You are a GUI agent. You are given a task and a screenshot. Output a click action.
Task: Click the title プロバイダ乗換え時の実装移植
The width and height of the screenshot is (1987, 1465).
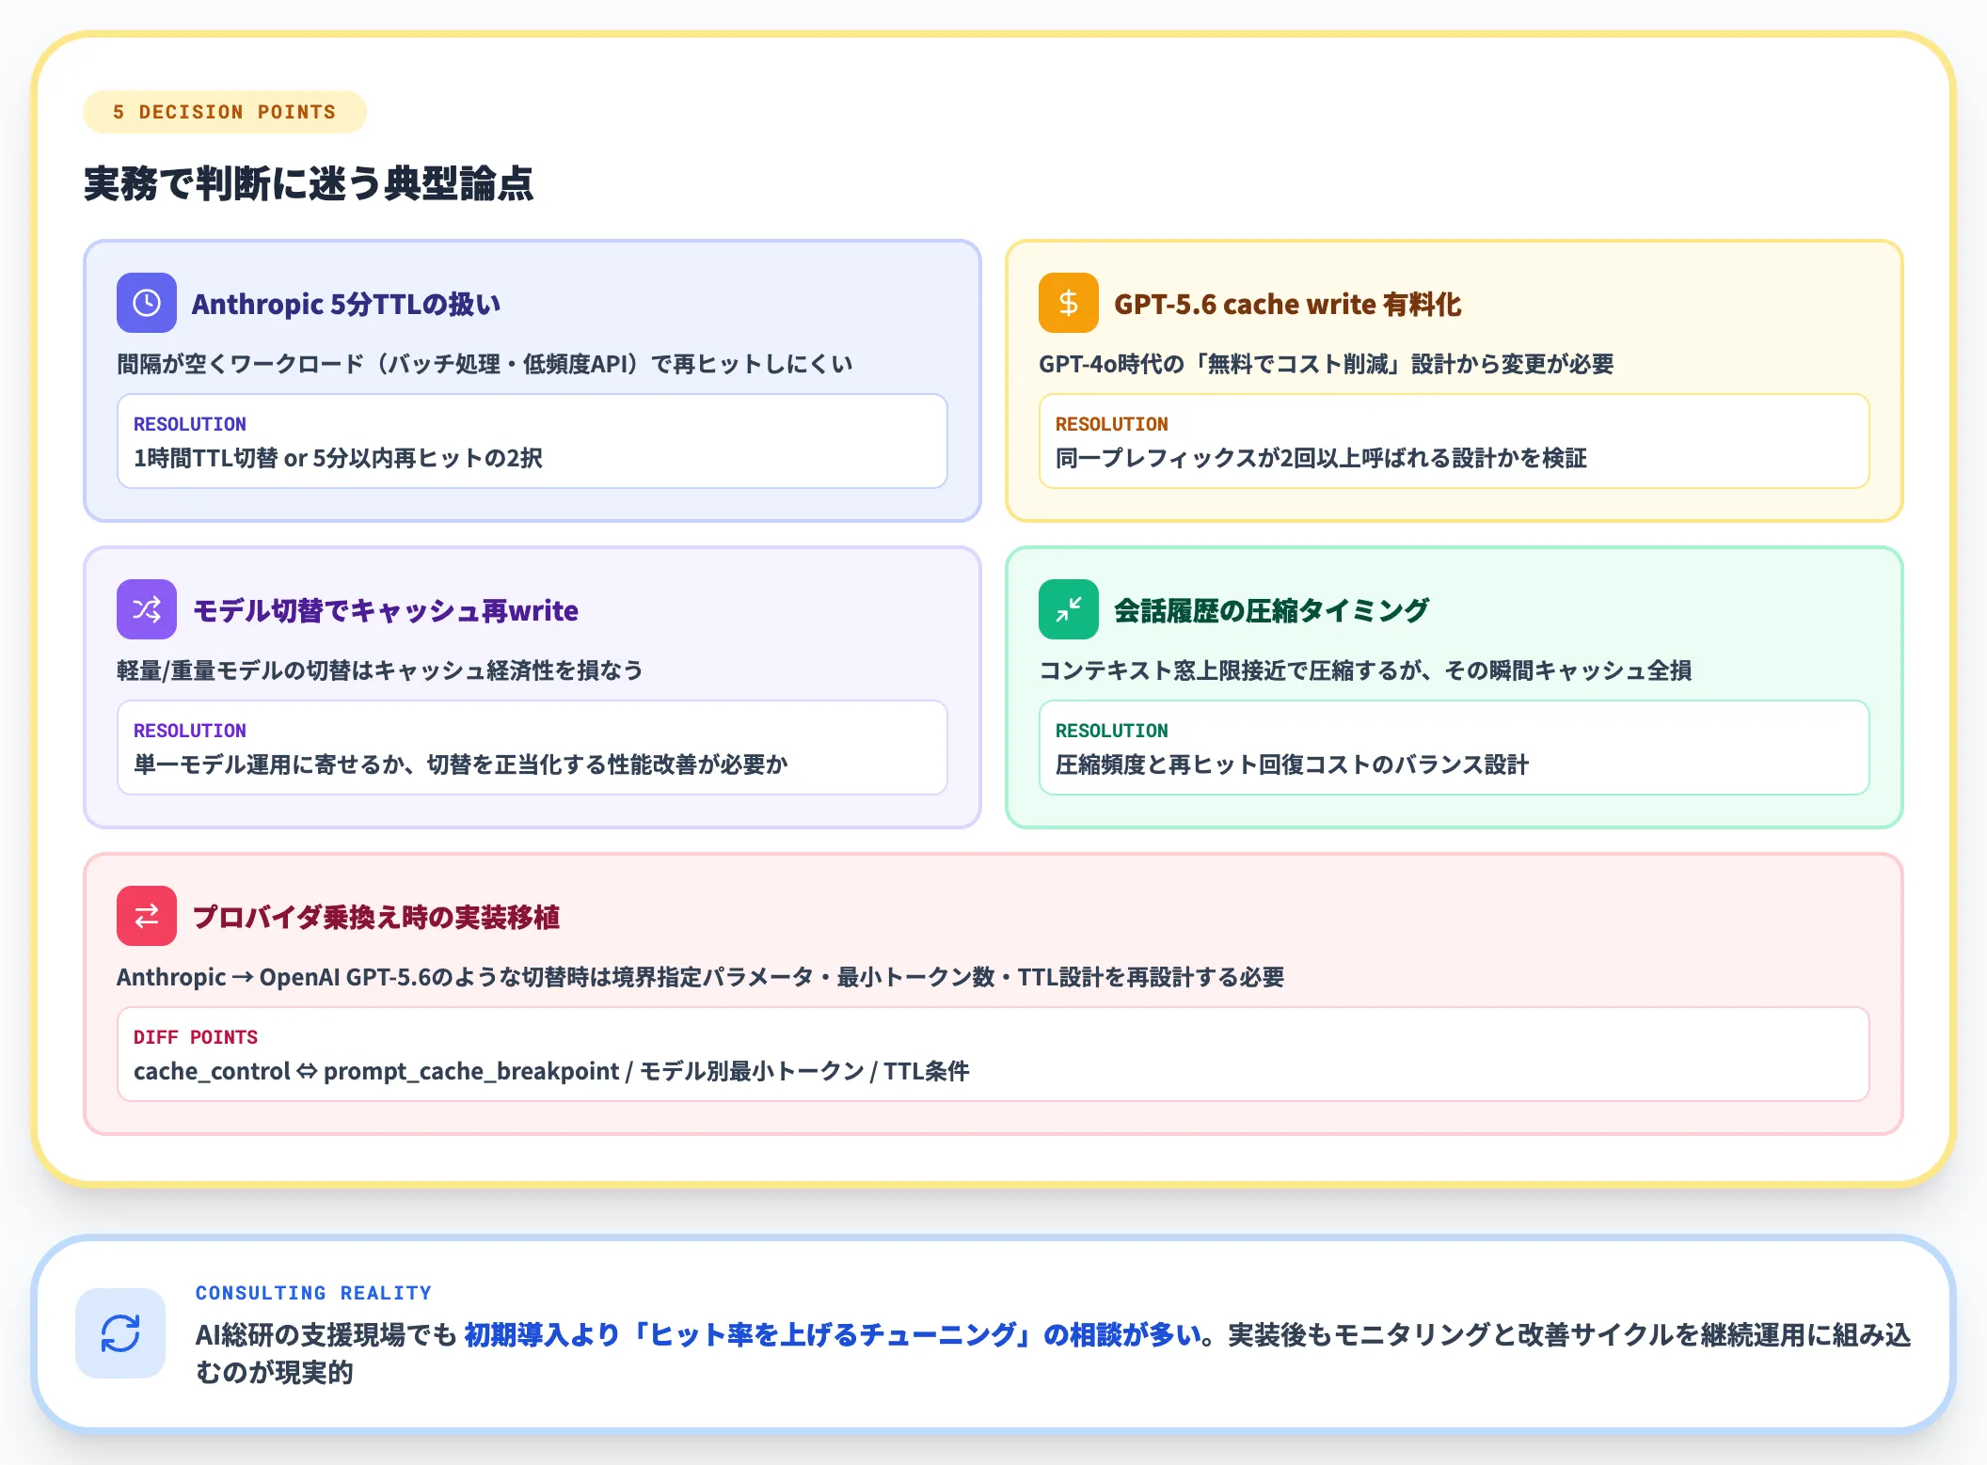376,917
